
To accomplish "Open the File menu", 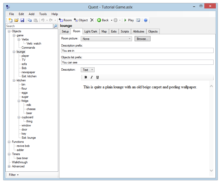I will 12,14.
